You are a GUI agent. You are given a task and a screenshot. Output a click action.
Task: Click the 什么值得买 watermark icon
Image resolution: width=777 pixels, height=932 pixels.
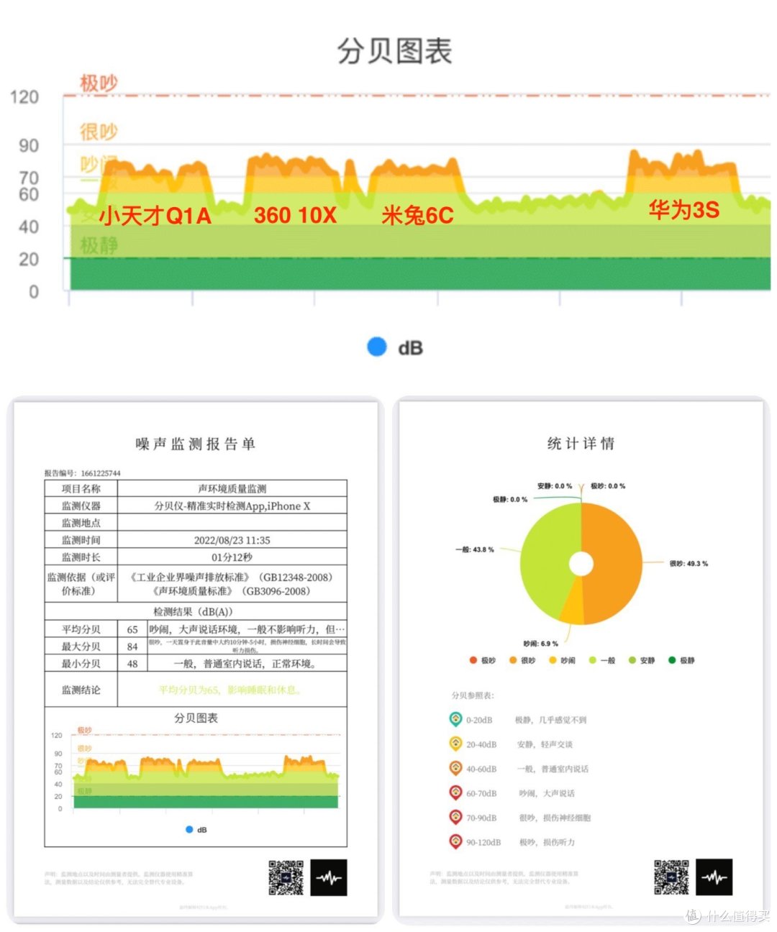[x=693, y=917]
